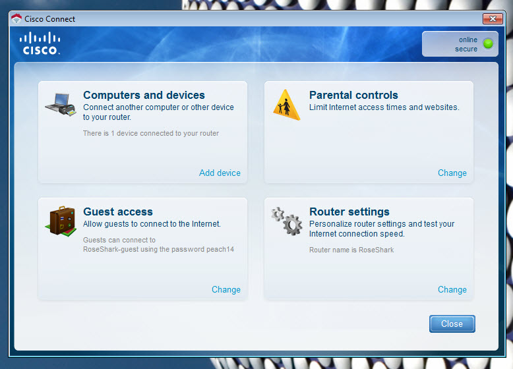Click the Router settings gears icon

[287, 221]
